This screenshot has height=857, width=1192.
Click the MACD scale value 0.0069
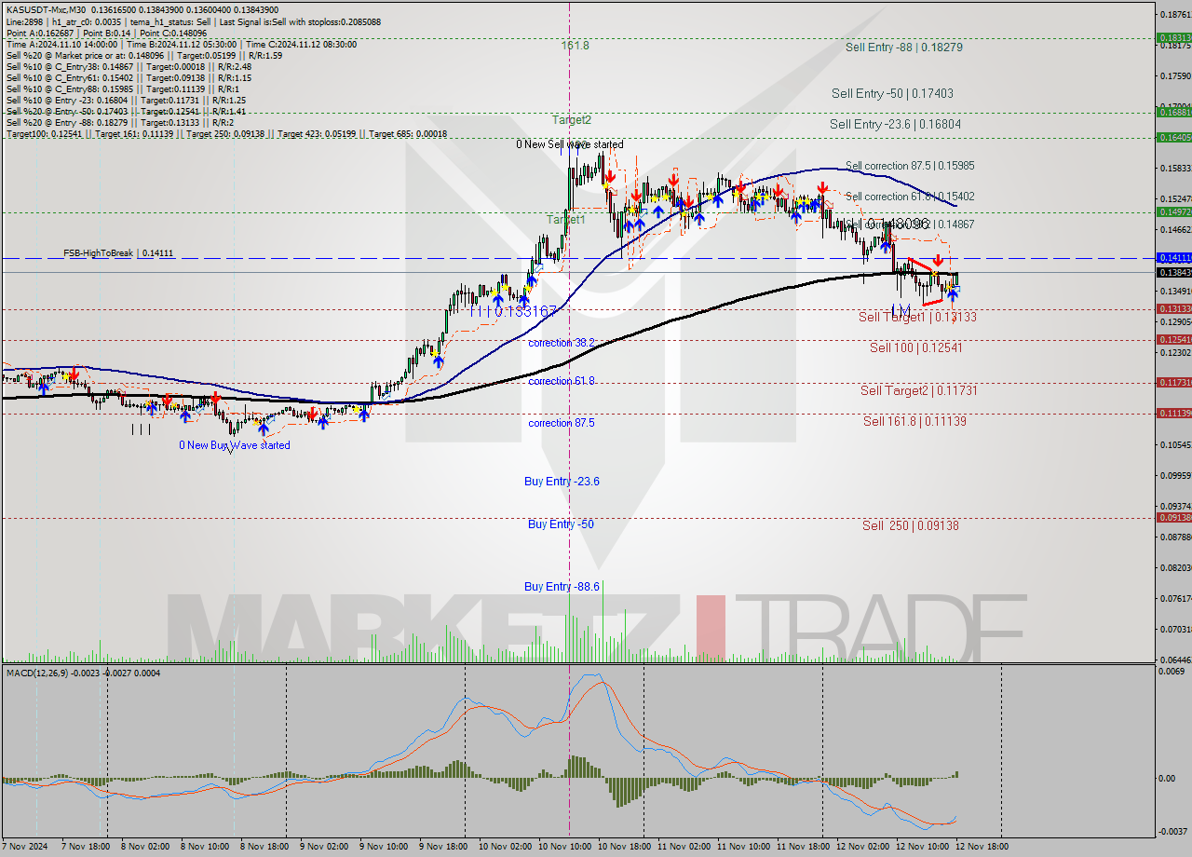(x=1172, y=672)
